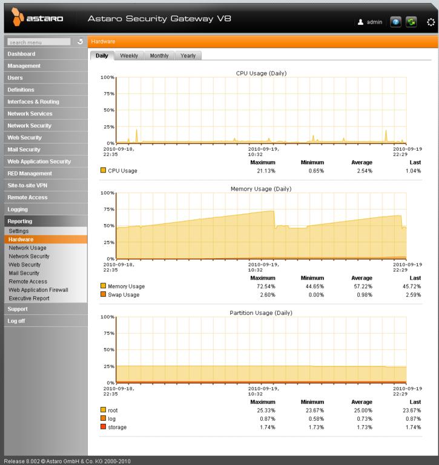
Task: Click the root partition legend swatch
Action: [x=103, y=410]
